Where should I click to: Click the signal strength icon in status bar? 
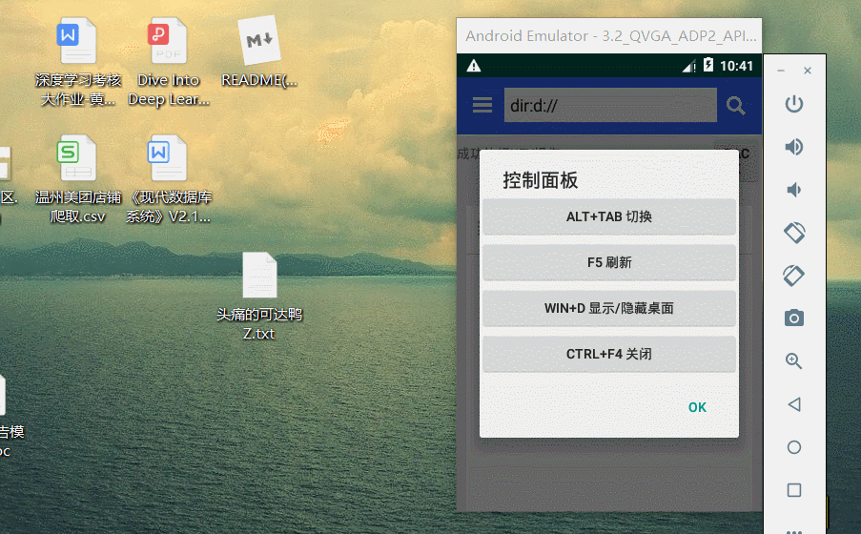[x=689, y=66]
